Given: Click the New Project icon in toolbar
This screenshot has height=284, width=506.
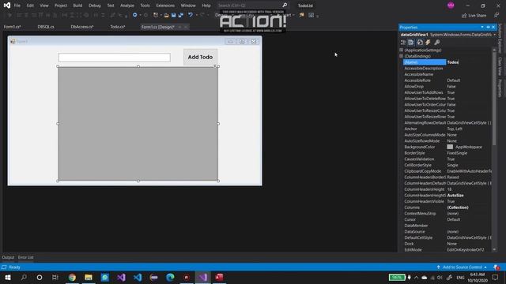Looking at the screenshot, I should pos(156,15).
